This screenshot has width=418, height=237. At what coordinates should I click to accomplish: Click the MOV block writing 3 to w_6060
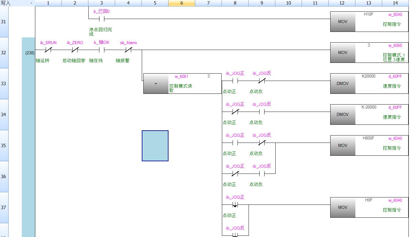[x=369, y=53]
